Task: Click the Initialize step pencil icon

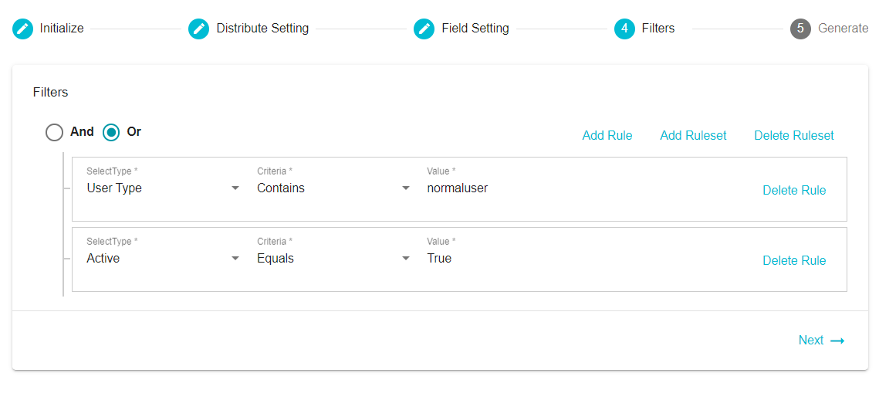Action: click(x=22, y=29)
